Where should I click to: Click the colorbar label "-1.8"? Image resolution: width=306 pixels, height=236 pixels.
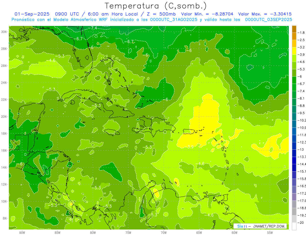point(301,33)
